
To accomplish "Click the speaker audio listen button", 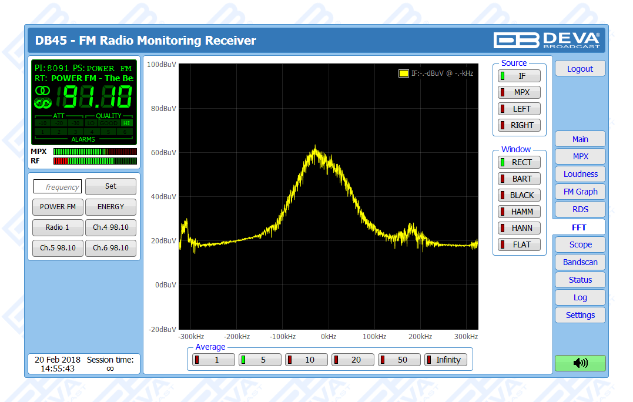I will point(580,363).
